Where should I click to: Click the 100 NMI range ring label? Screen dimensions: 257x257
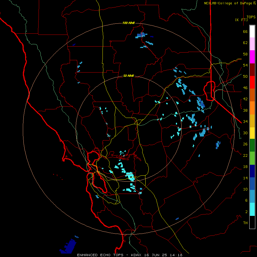pyautogui.click(x=128, y=23)
